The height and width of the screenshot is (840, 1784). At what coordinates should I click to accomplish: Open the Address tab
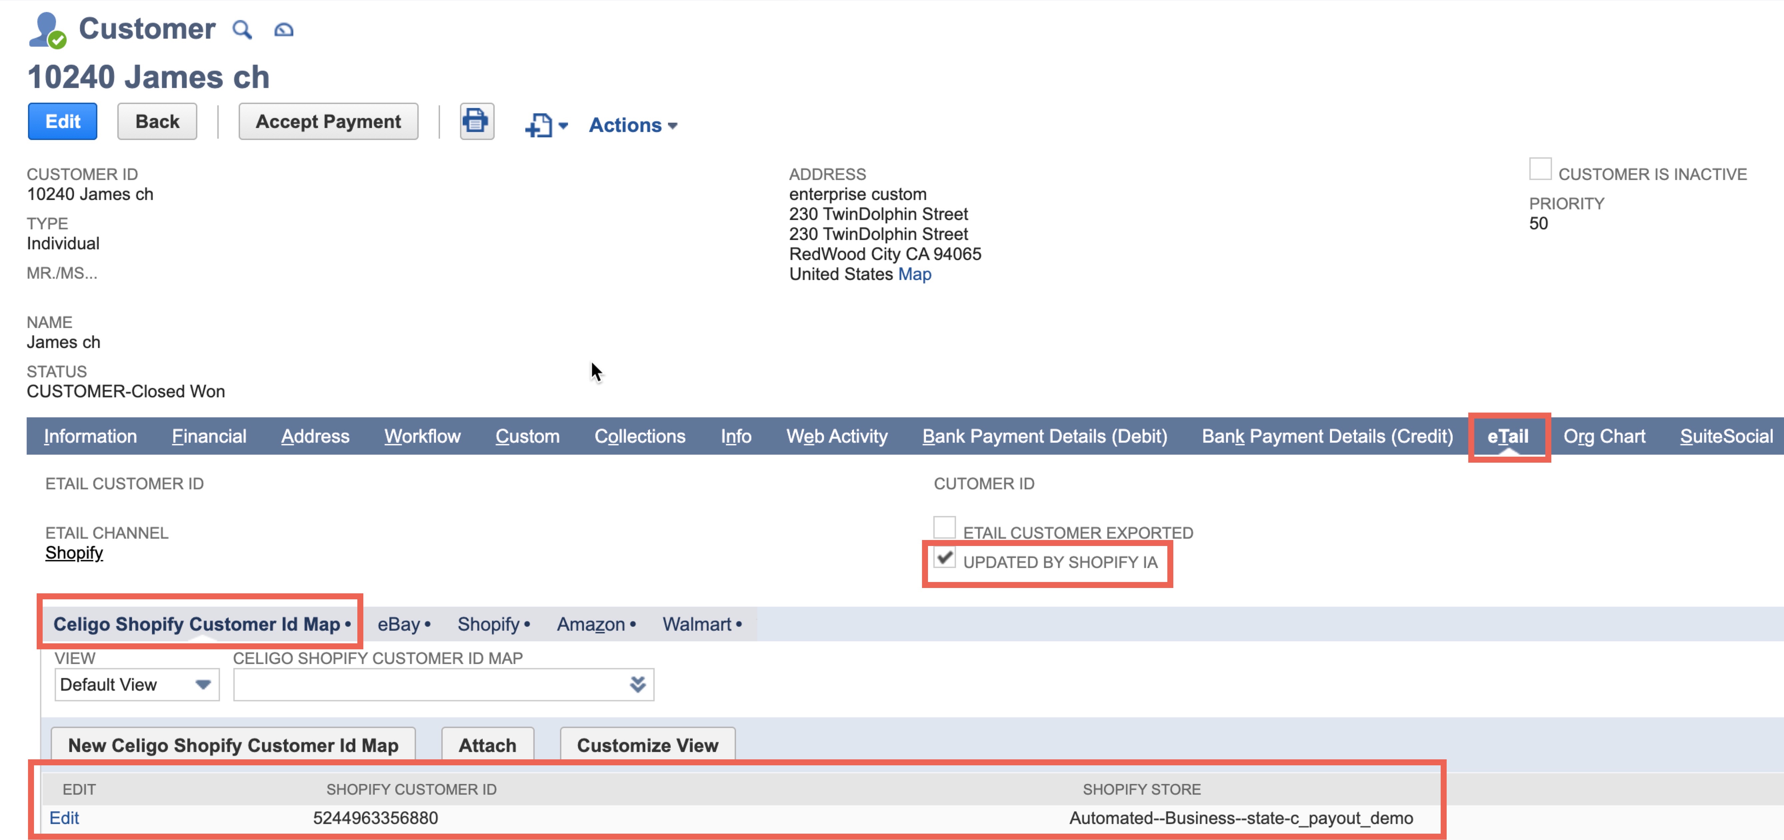[315, 436]
